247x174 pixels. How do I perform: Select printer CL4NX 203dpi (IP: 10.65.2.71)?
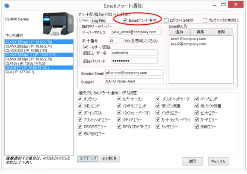tap(39, 46)
